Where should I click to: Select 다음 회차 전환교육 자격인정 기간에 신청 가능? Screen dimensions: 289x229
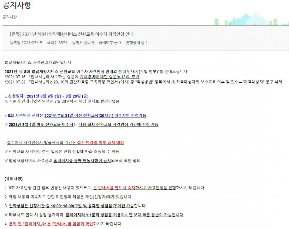click(118, 124)
